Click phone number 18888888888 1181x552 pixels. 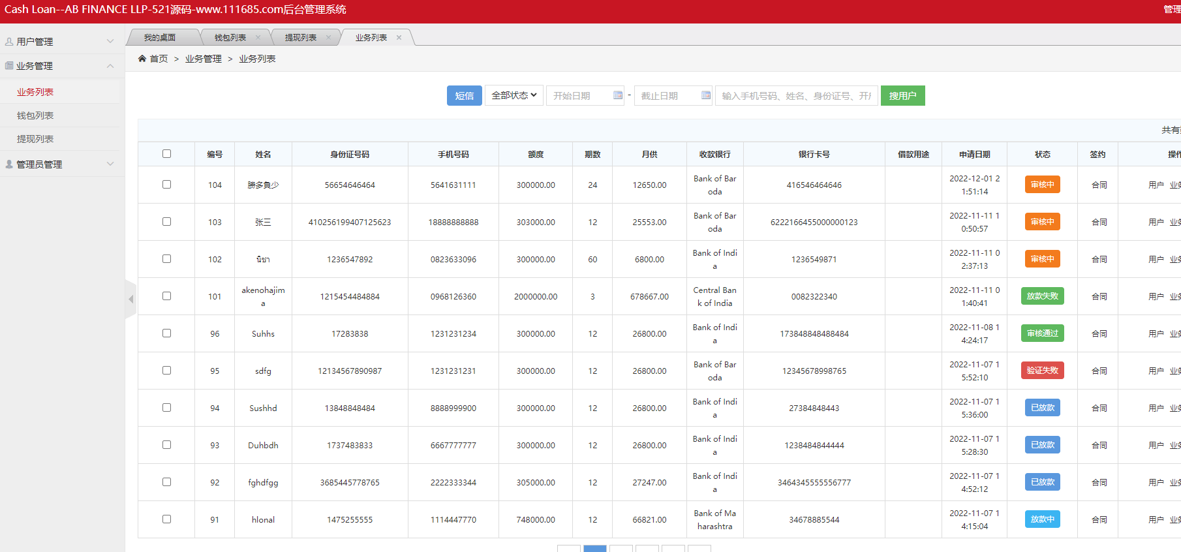tap(453, 222)
